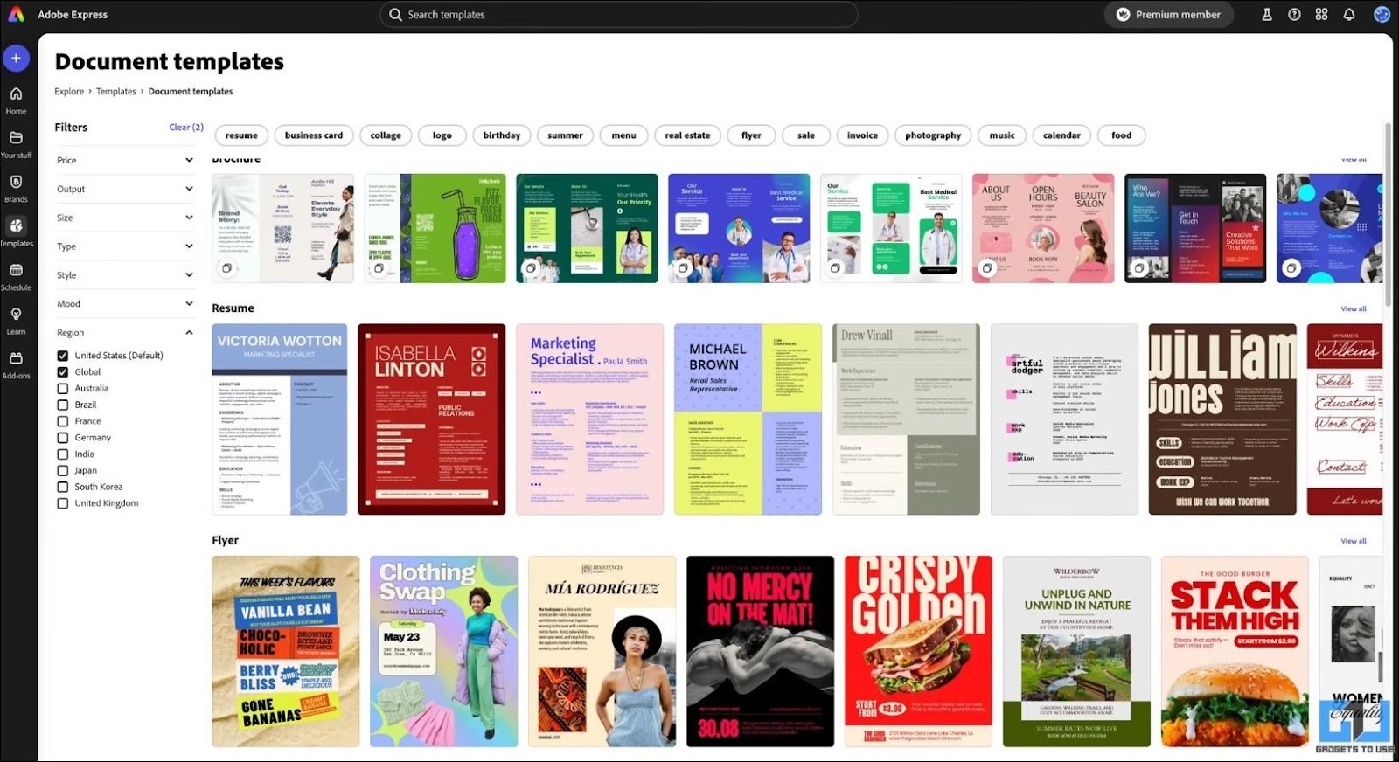Image resolution: width=1399 pixels, height=762 pixels.
Task: Expand the Price filter dropdown
Action: 189,160
